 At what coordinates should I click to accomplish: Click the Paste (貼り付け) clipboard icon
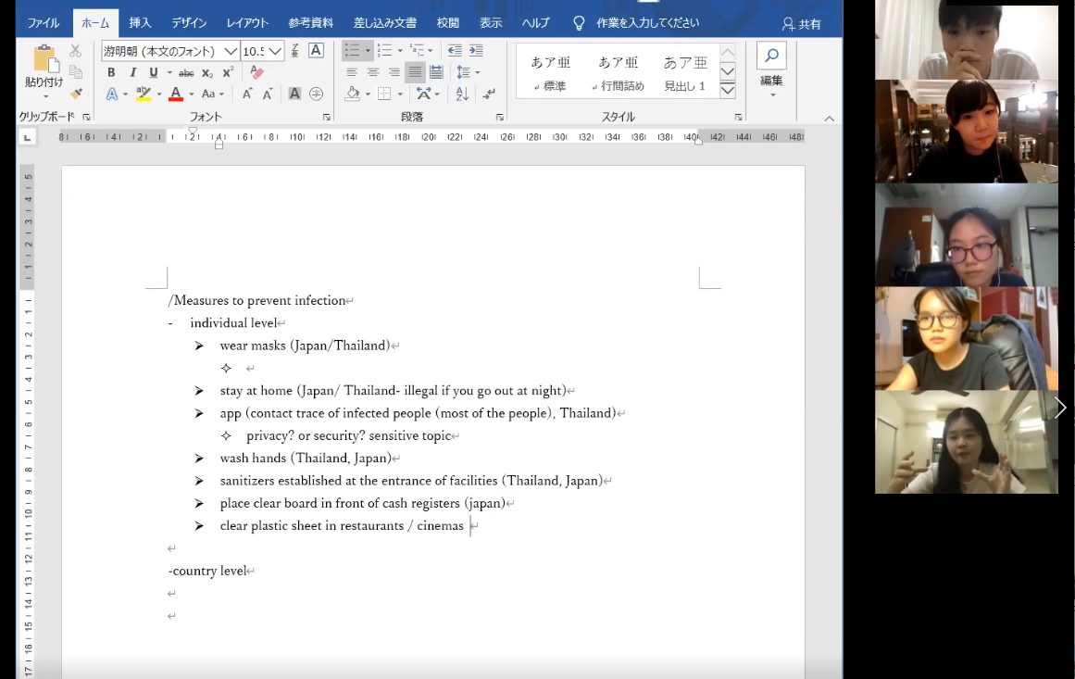click(44, 59)
